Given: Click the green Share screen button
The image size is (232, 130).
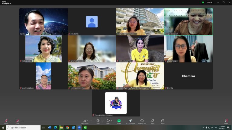Looking at the screenshot, I should tap(119, 122).
